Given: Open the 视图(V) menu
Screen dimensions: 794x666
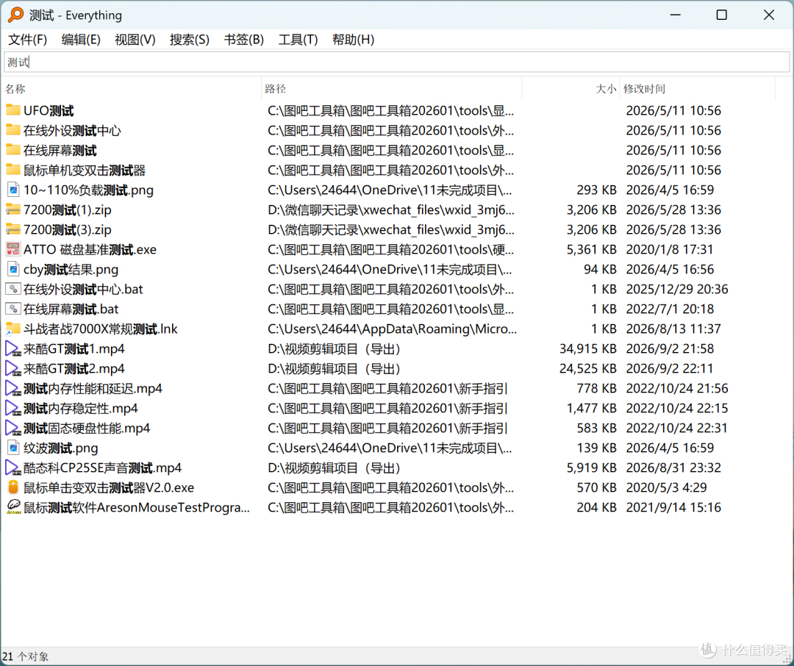Looking at the screenshot, I should click(135, 40).
